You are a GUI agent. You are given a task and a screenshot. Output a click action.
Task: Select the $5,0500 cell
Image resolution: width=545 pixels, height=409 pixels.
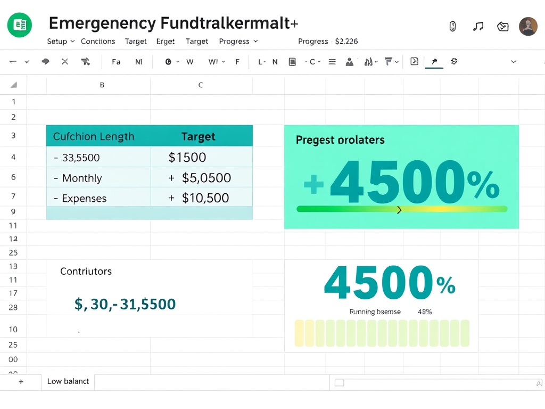[x=202, y=178]
